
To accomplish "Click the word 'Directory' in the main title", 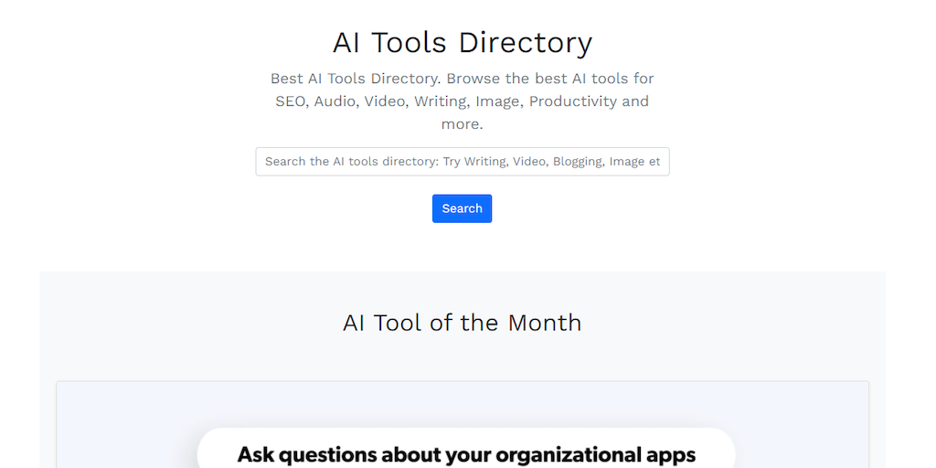I will (x=525, y=43).
